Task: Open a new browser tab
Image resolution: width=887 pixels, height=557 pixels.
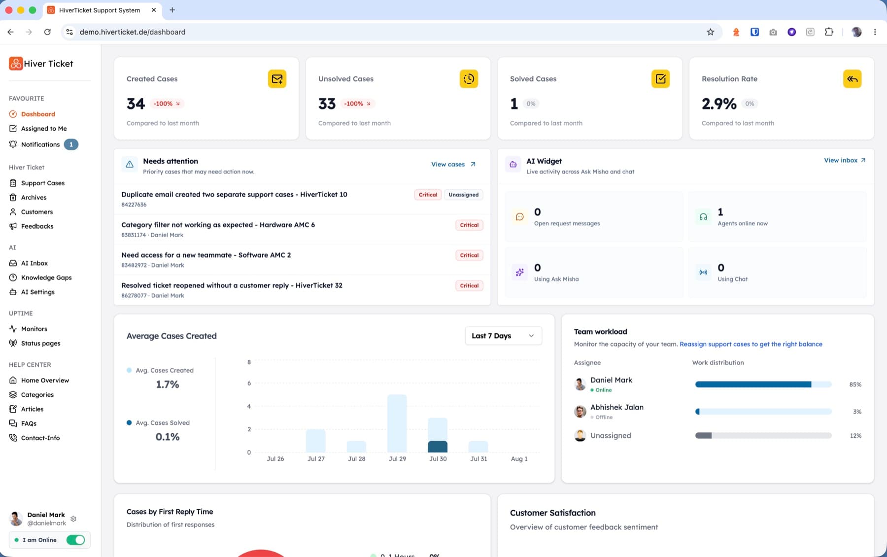Action: click(x=172, y=10)
